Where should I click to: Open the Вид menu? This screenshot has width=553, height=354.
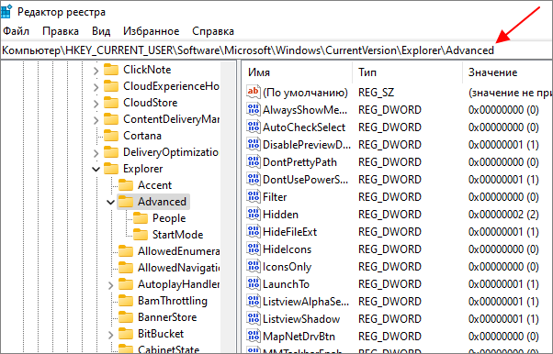click(101, 31)
